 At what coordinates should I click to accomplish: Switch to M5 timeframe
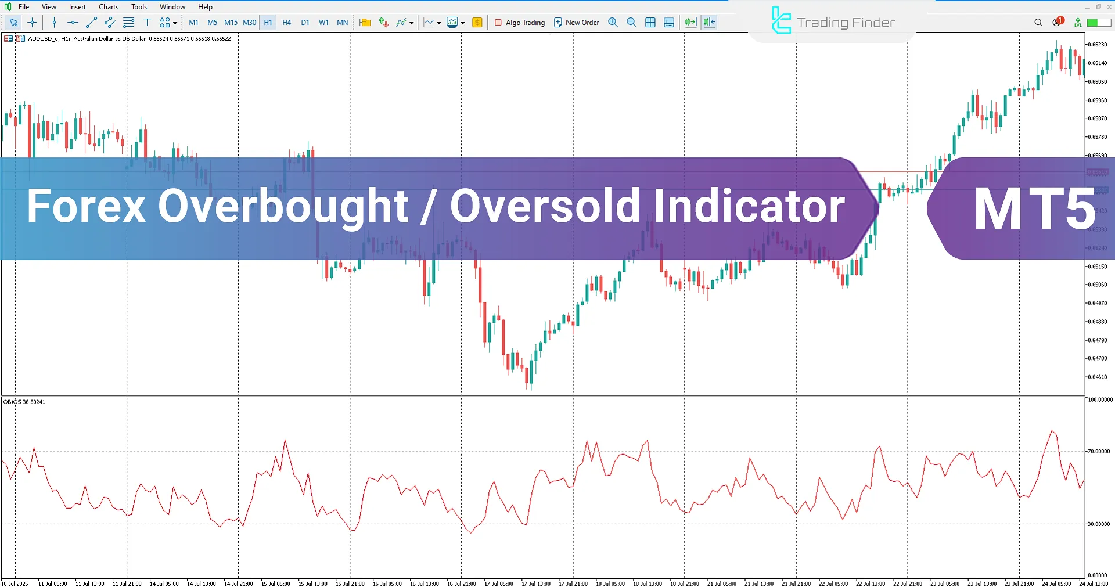213,23
